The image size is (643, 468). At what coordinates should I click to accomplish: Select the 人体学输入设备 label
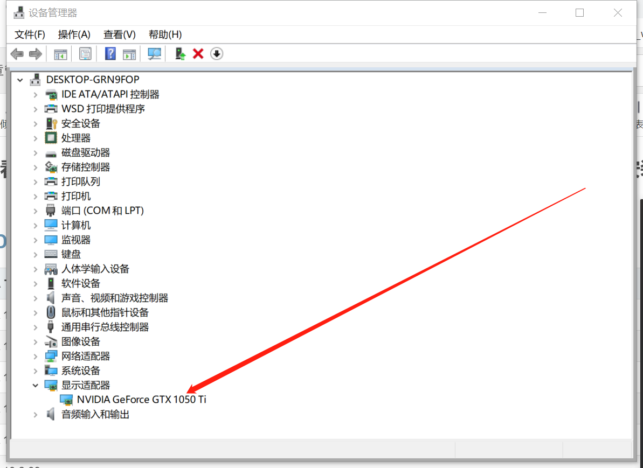[x=95, y=269]
